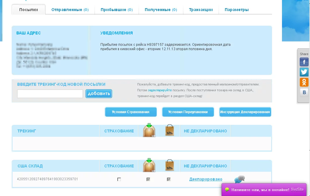Share via Odnoklassniki icon
Viewport: 310px width, 196px height.
click(304, 82)
